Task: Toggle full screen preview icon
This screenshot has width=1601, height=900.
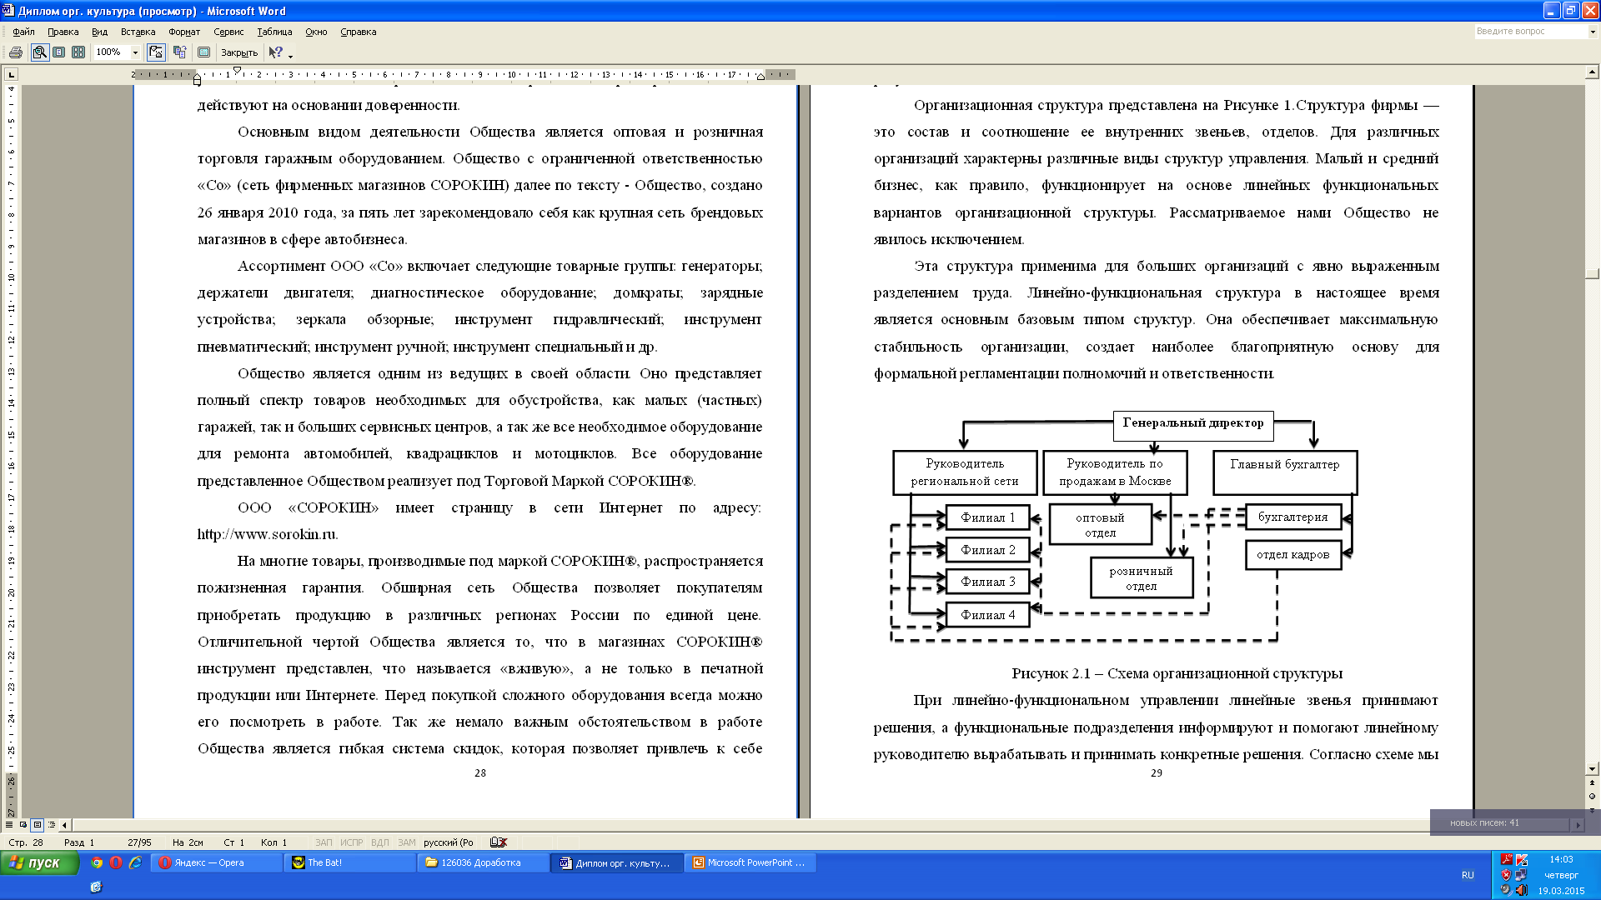Action: [203, 52]
